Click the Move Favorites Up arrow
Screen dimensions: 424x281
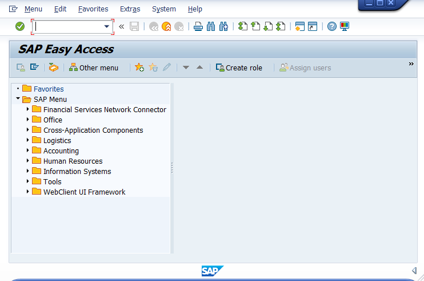199,67
